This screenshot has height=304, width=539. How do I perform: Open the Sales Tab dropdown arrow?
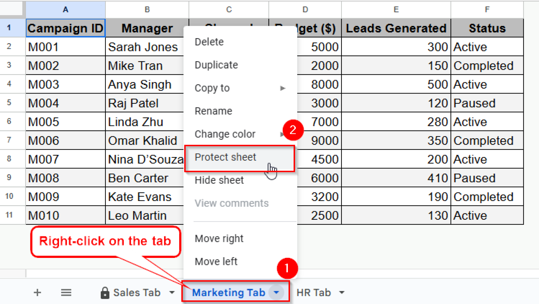coord(172,292)
